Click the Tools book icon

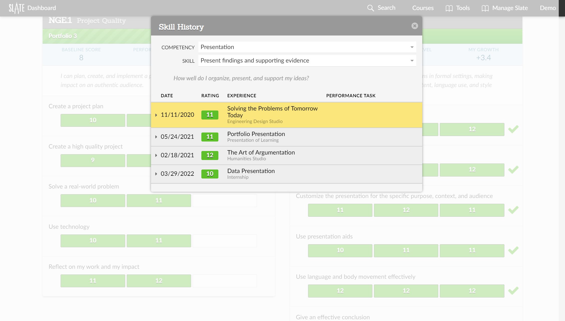pyautogui.click(x=449, y=8)
